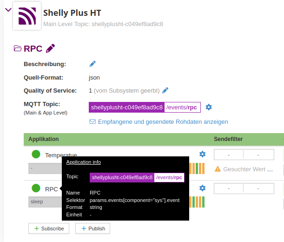
Task: Click second Sendefilter field in Temperatue row
Action: pyautogui.click(x=258, y=155)
